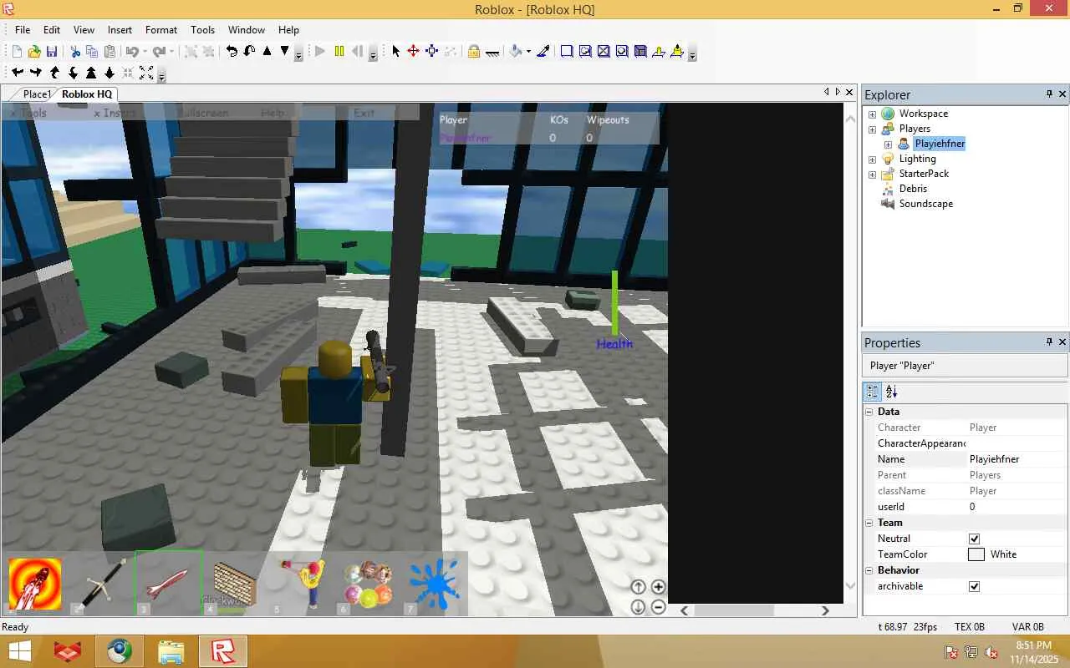
Task: Click the solid up triangle toolbar icon
Action: (267, 52)
